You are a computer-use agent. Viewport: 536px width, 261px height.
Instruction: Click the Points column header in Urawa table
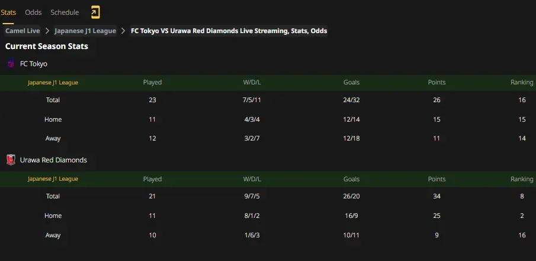(436, 179)
